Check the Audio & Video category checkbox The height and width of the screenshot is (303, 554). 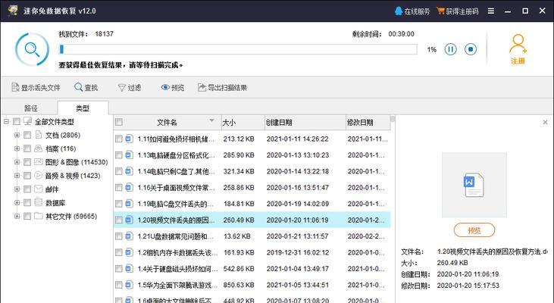coord(27,176)
